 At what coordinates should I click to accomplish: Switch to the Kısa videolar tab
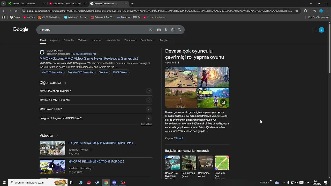[x=113, y=40]
